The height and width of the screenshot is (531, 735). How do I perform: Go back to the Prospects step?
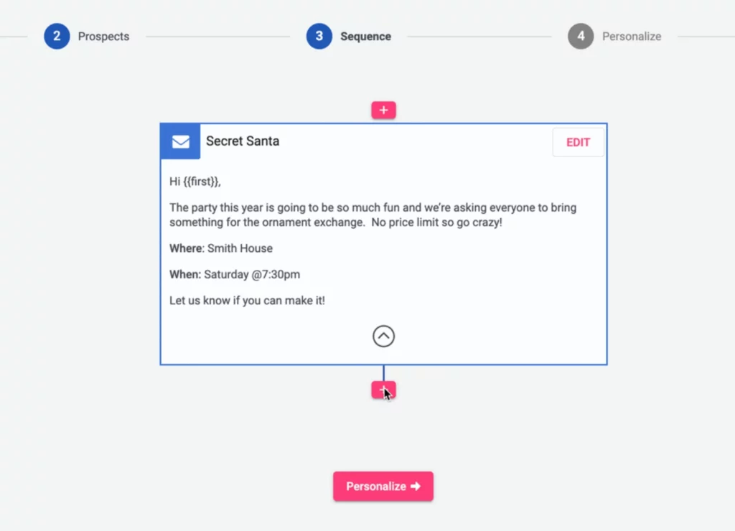point(103,36)
